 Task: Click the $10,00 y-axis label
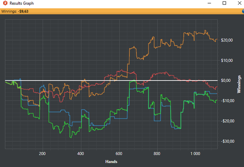227,60
